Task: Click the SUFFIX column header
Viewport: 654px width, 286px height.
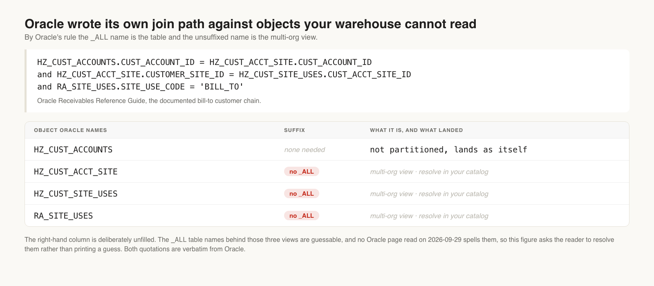Action: click(x=294, y=130)
